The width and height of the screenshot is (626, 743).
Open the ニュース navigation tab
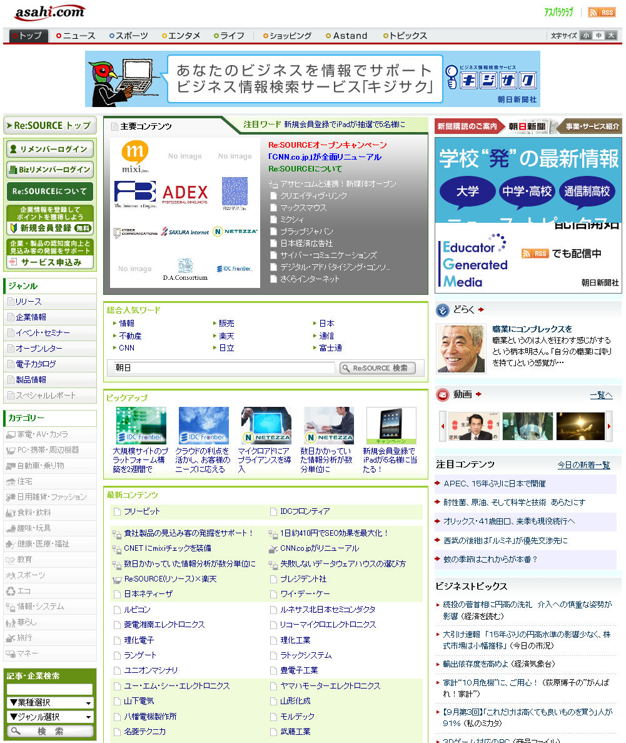pyautogui.click(x=76, y=36)
